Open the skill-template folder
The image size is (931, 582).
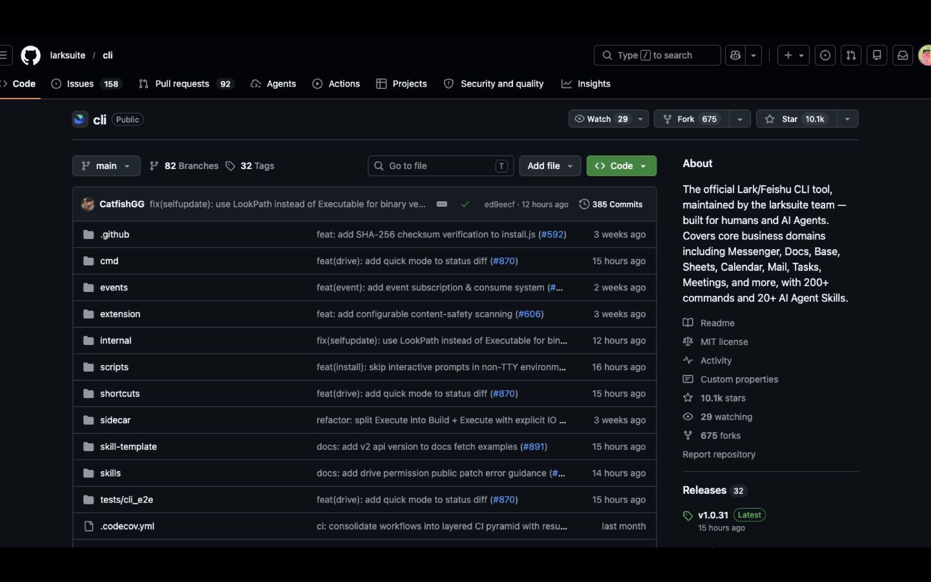point(129,446)
